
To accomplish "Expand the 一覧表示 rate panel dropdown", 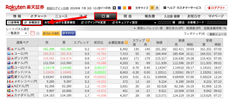I will [x=17, y=33].
